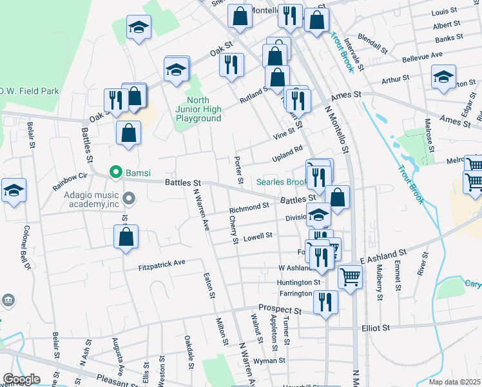Click the Elliot St street label

[376, 328]
